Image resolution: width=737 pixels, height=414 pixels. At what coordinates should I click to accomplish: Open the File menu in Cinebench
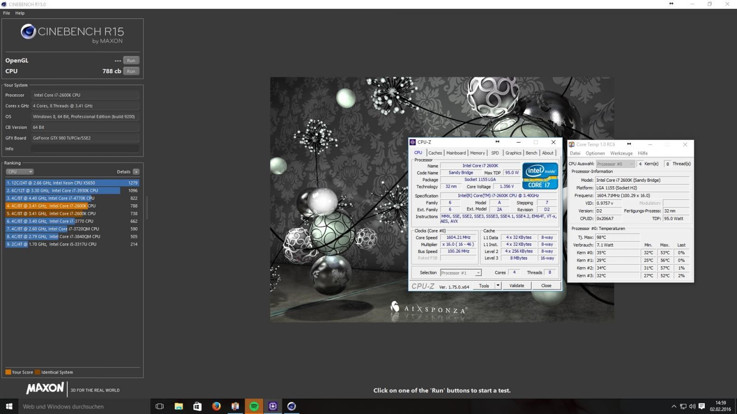point(6,13)
